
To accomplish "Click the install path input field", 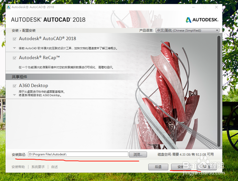I will (x=78, y=154).
